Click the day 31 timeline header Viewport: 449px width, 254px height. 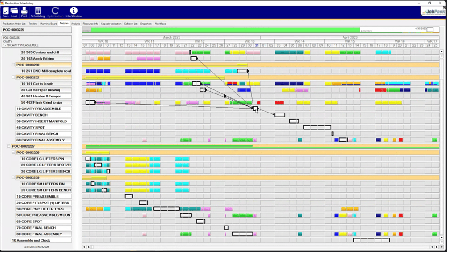[257, 45]
